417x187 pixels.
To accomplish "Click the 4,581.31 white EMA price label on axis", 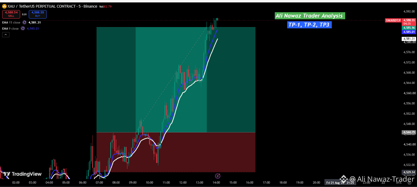I will click(x=409, y=39).
